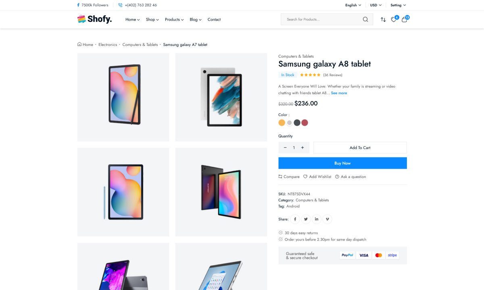Open the shopping cart icon
Viewport: 484px width, 290px height.
(x=404, y=19)
